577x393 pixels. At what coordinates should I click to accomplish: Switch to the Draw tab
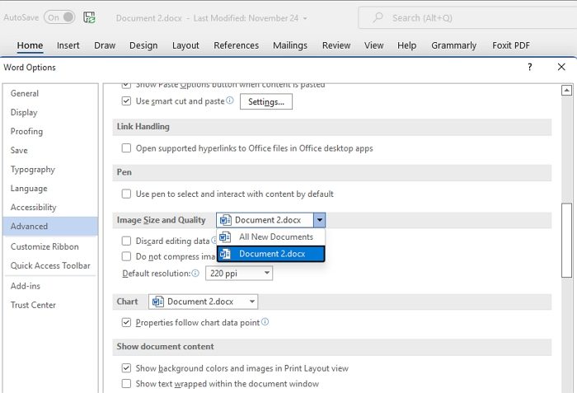[x=105, y=45]
